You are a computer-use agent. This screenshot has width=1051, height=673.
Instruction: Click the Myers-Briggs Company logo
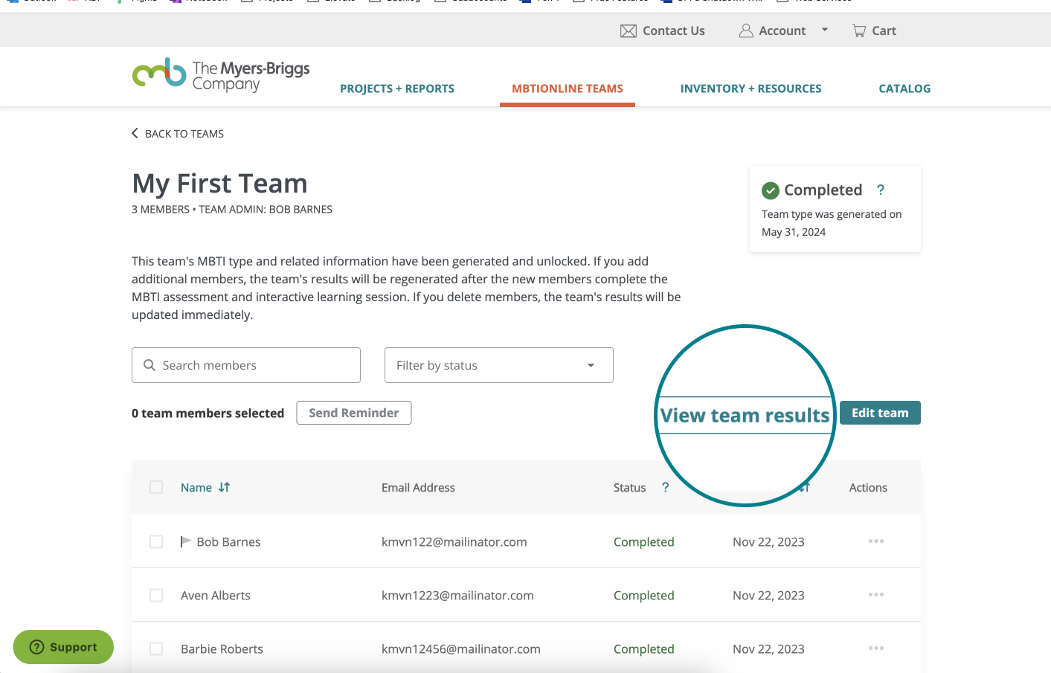click(221, 75)
